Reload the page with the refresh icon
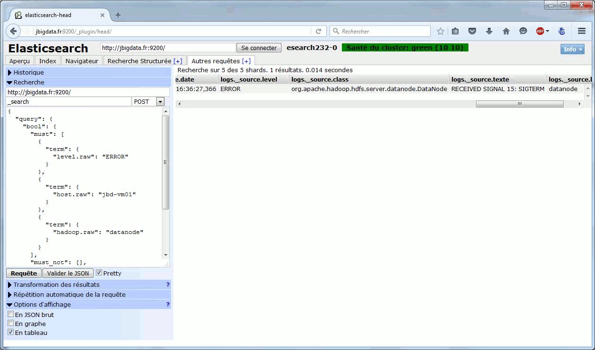The height and width of the screenshot is (350, 595). click(318, 31)
